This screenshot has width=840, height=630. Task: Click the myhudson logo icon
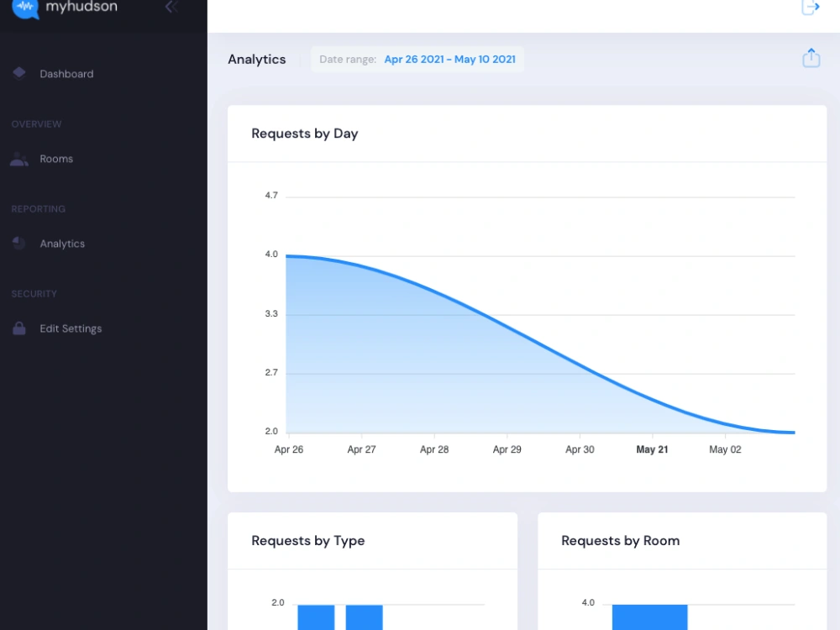click(x=25, y=8)
